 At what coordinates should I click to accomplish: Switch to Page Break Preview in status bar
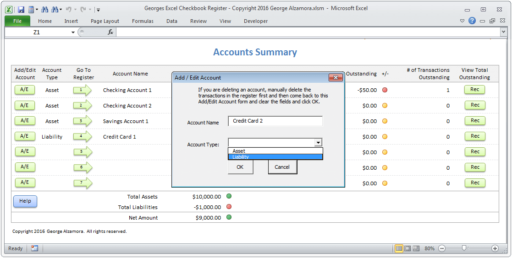pos(416,248)
